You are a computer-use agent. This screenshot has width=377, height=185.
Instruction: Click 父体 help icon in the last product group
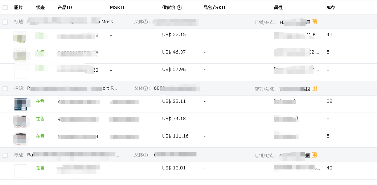coord(146,155)
